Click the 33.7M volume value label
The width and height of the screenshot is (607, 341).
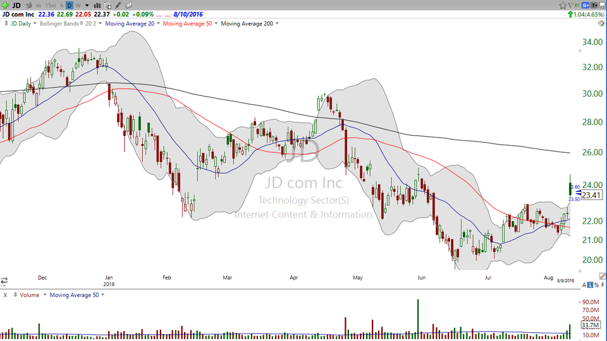[591, 325]
